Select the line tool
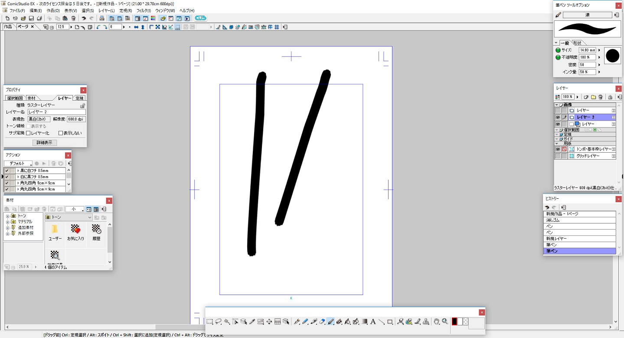Image resolution: width=624 pixels, height=338 pixels. click(x=381, y=322)
